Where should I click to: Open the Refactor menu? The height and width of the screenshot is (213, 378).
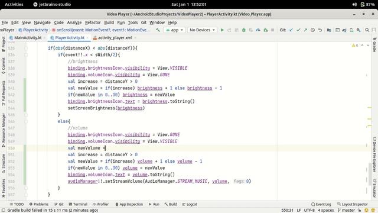(x=93, y=22)
